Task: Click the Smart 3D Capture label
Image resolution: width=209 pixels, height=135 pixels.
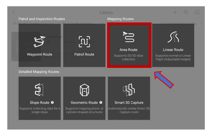Action: (x=129, y=103)
